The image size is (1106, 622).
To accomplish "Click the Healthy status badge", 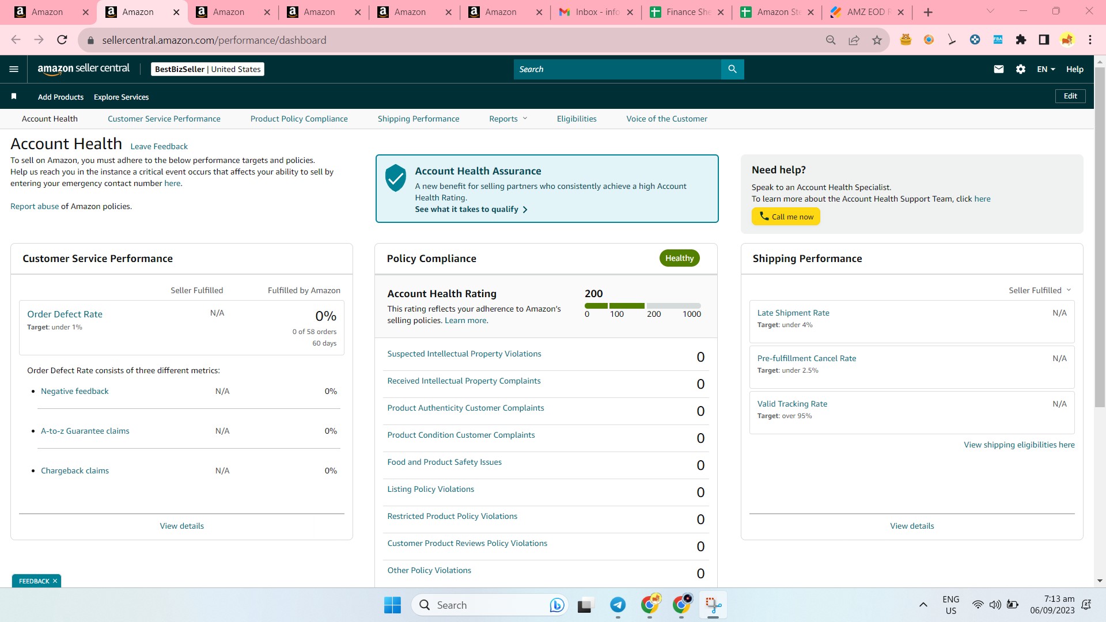I will click(x=680, y=258).
